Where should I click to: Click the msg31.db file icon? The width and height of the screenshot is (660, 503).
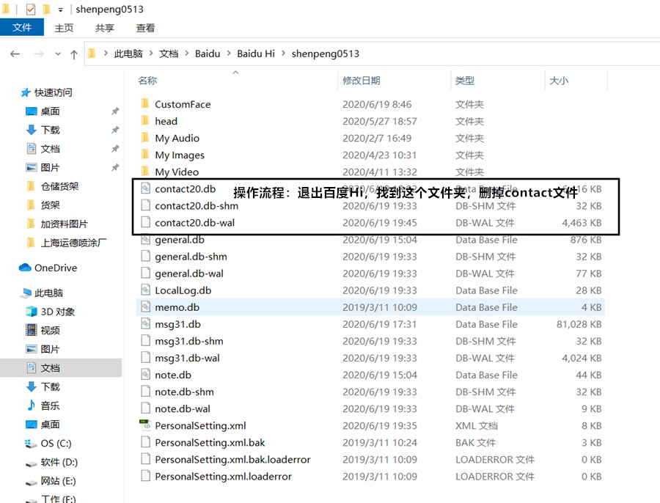(145, 323)
